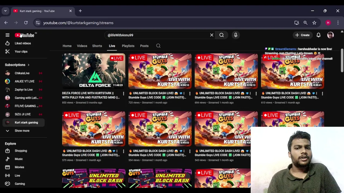Open options menu for 694 views stream
Viewport: 344px width, 193px height.
click(256, 94)
